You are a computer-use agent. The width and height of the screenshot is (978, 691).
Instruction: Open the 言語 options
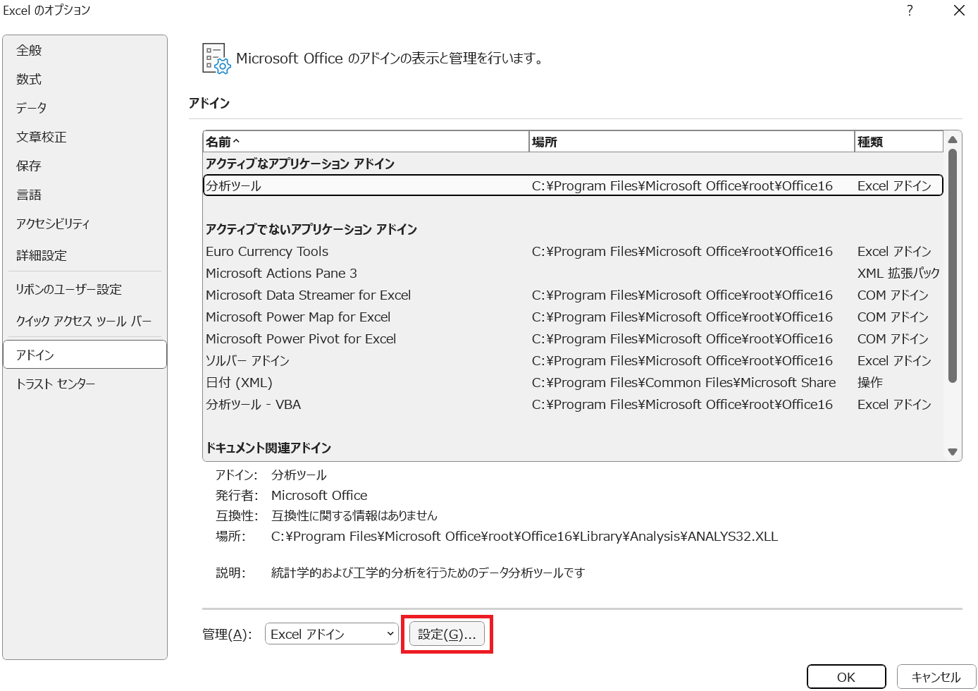click(x=85, y=195)
